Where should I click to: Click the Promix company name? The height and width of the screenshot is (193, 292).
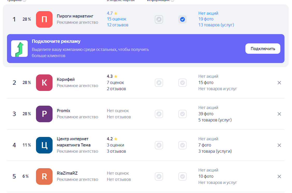coord(63,111)
